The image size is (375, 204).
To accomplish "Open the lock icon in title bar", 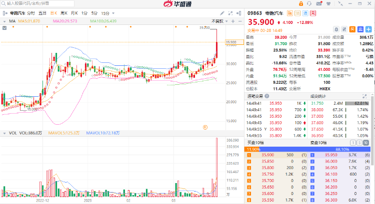I will click(301, 3).
